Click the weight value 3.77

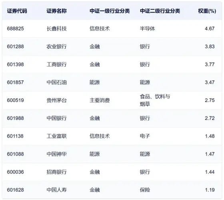(x=210, y=64)
